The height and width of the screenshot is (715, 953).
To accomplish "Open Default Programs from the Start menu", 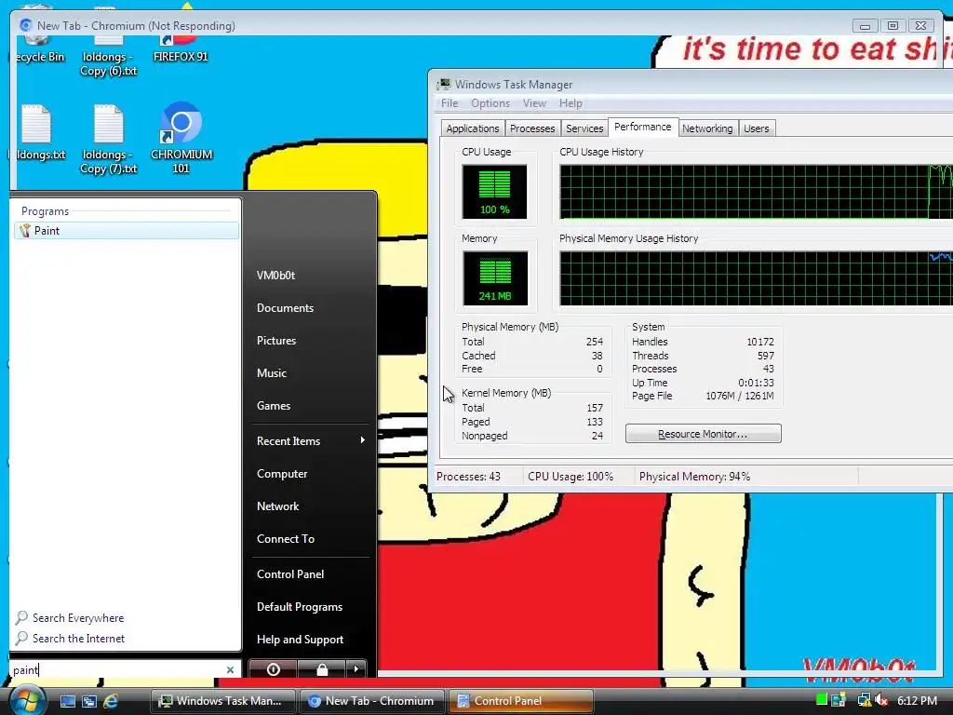I will [x=300, y=607].
